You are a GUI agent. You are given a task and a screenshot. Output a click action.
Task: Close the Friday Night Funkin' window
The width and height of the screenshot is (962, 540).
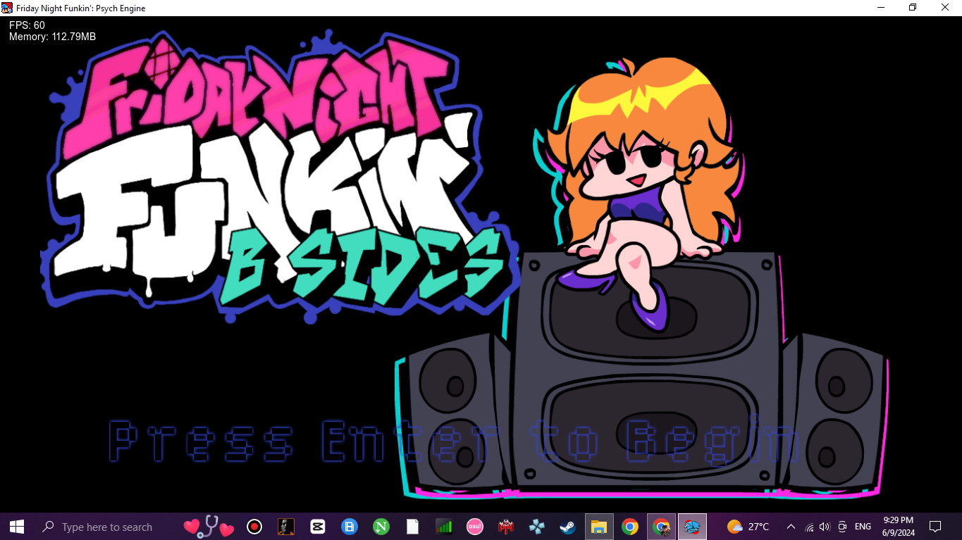[x=945, y=8]
